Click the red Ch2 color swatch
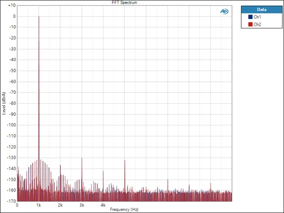 tap(250, 24)
